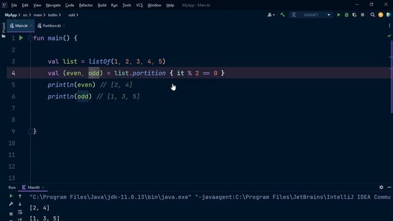Click 'println(odd)' on line 6
This screenshot has width=393, height=221.
[69, 96]
